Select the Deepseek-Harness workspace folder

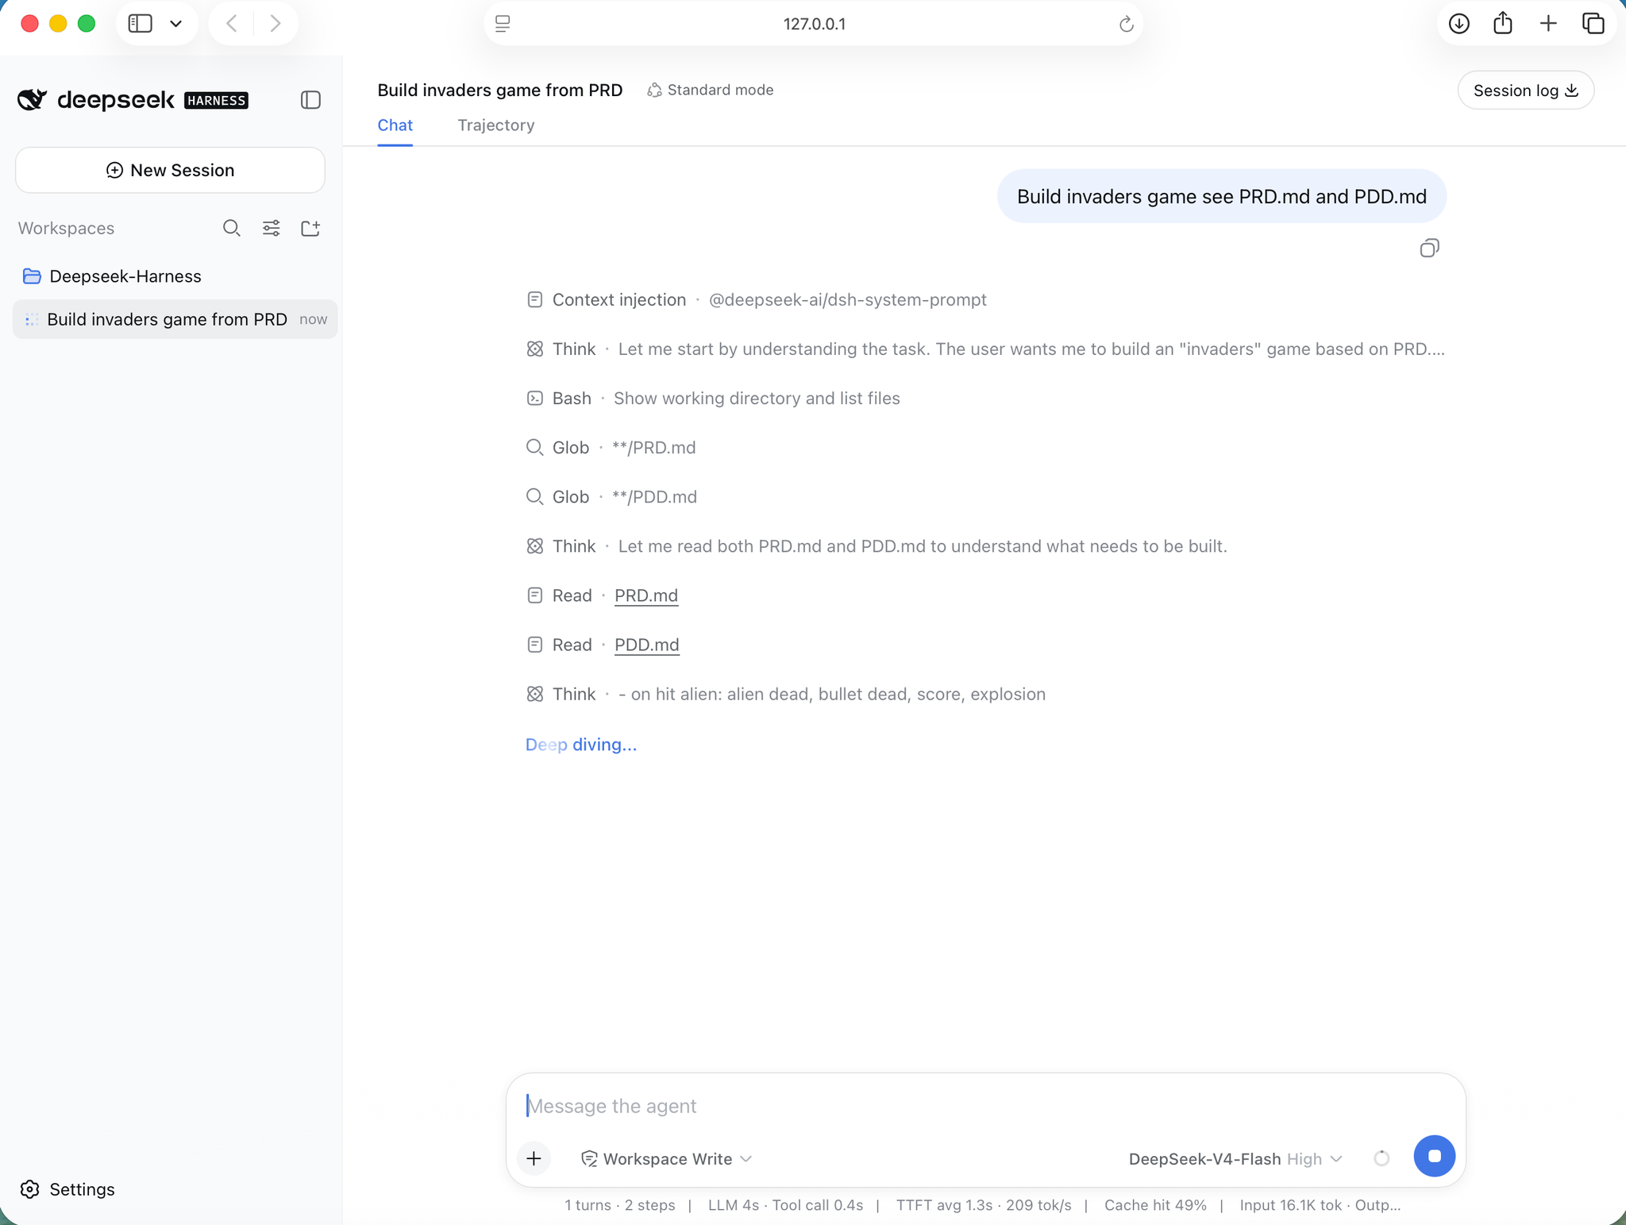click(112, 276)
